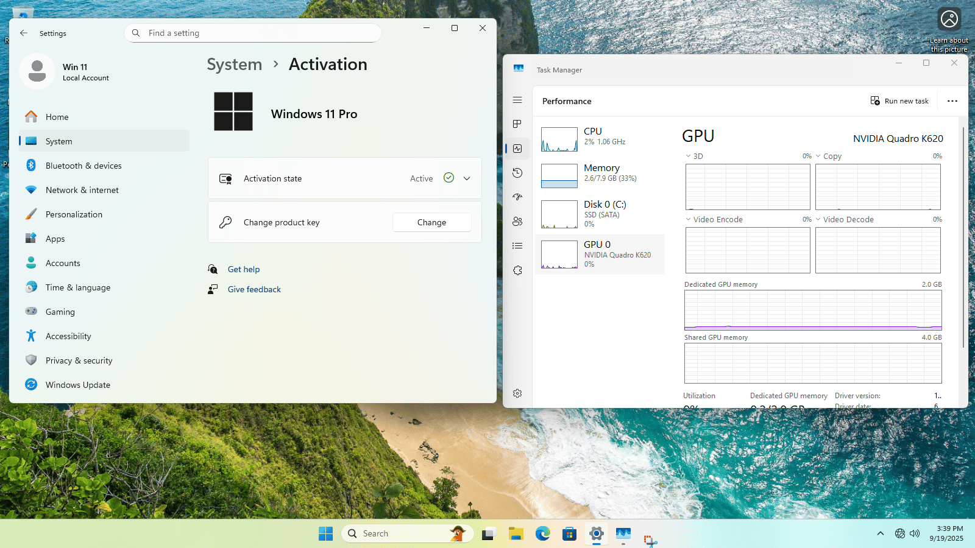This screenshot has width=975, height=548.
Task: Open Task Manager navigation hamburger menu
Action: coord(517,100)
